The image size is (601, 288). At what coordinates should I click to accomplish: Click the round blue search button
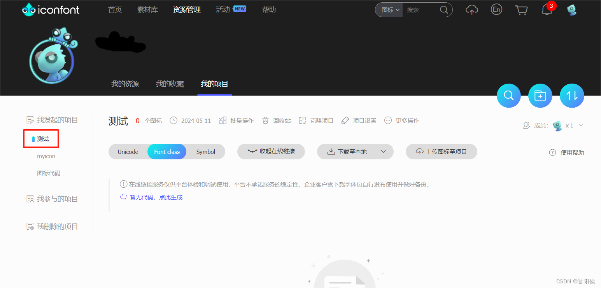(x=508, y=96)
